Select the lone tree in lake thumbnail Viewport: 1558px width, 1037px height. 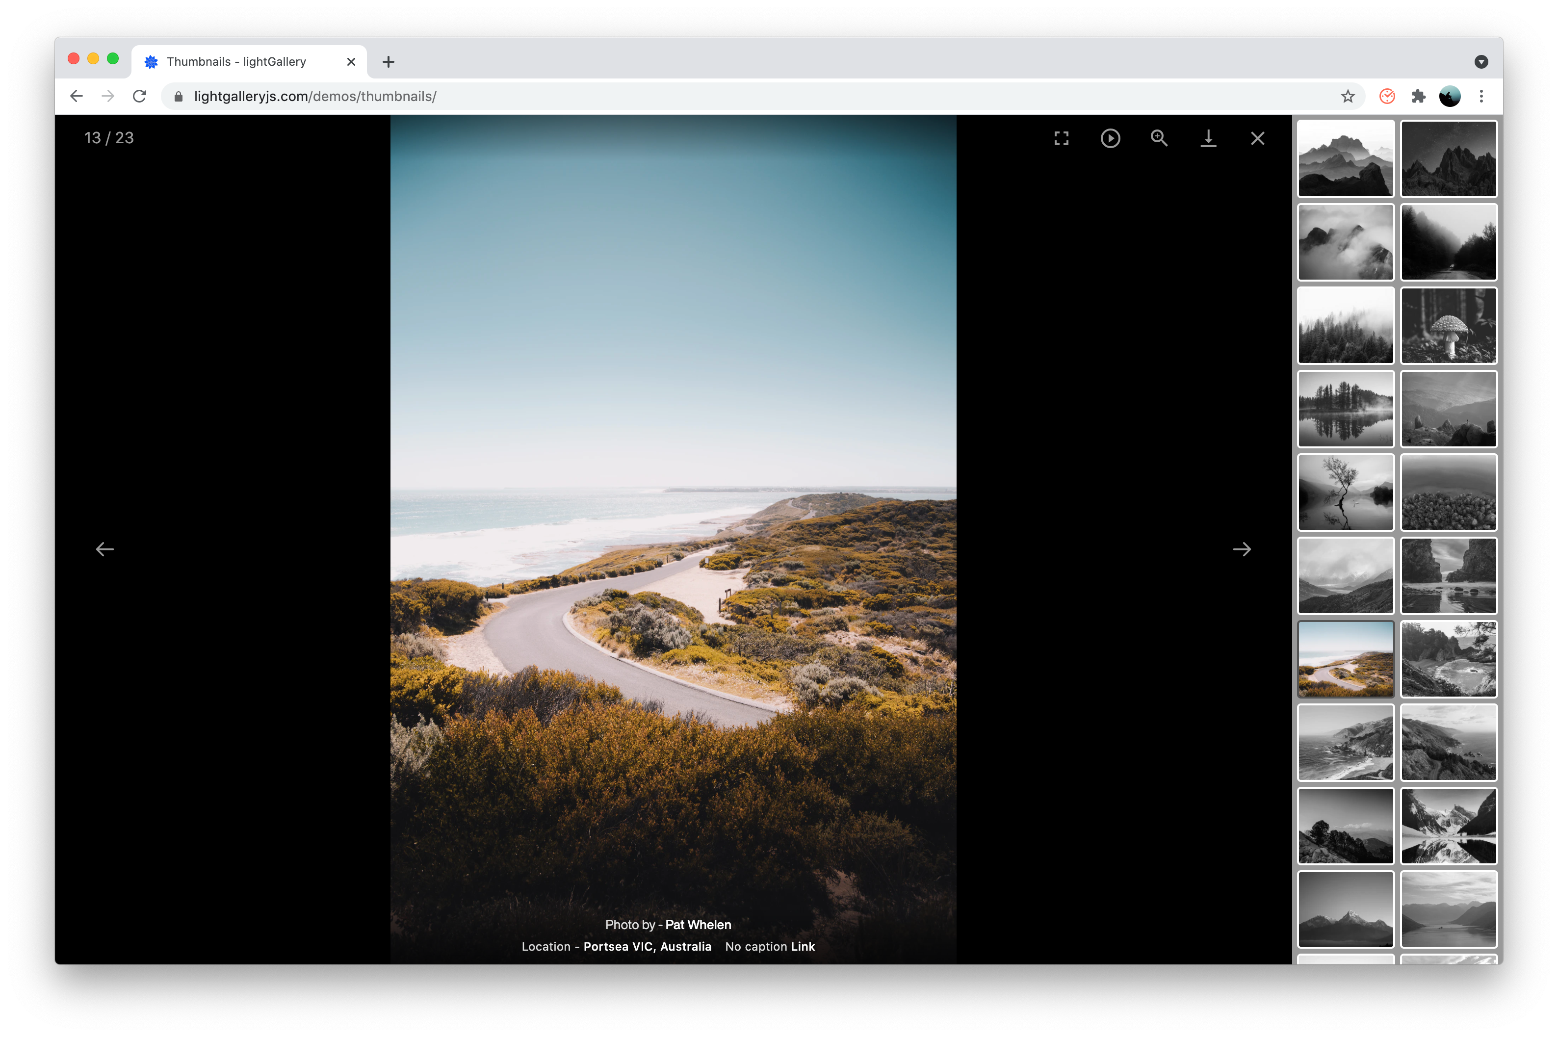(1345, 492)
